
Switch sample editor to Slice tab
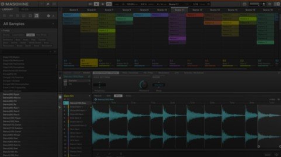pos(118,96)
